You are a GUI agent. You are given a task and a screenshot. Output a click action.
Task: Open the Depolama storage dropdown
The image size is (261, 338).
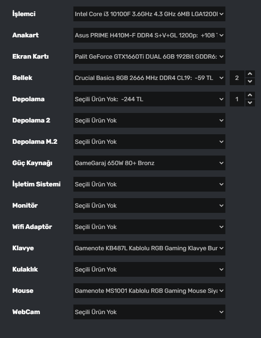click(x=149, y=99)
